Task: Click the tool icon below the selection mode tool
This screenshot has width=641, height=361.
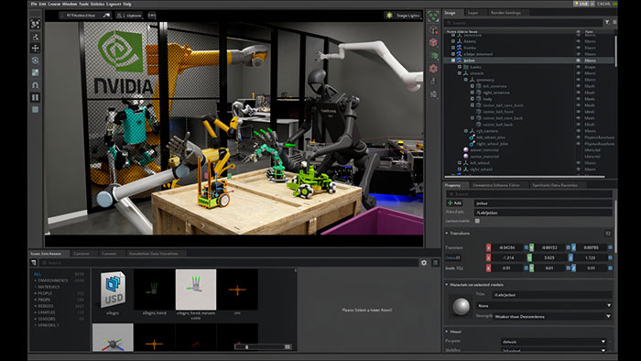Action: [35, 37]
